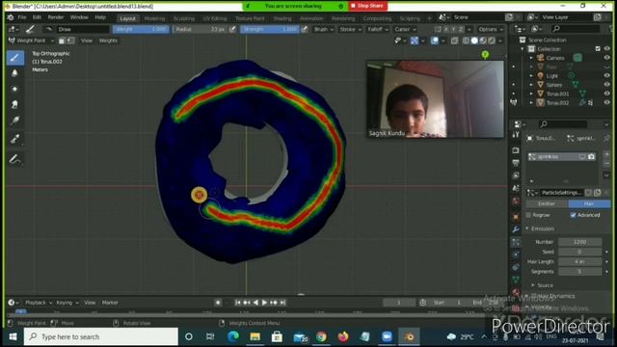The width and height of the screenshot is (617, 347).
Task: Open the World properties tab
Action: point(516,201)
